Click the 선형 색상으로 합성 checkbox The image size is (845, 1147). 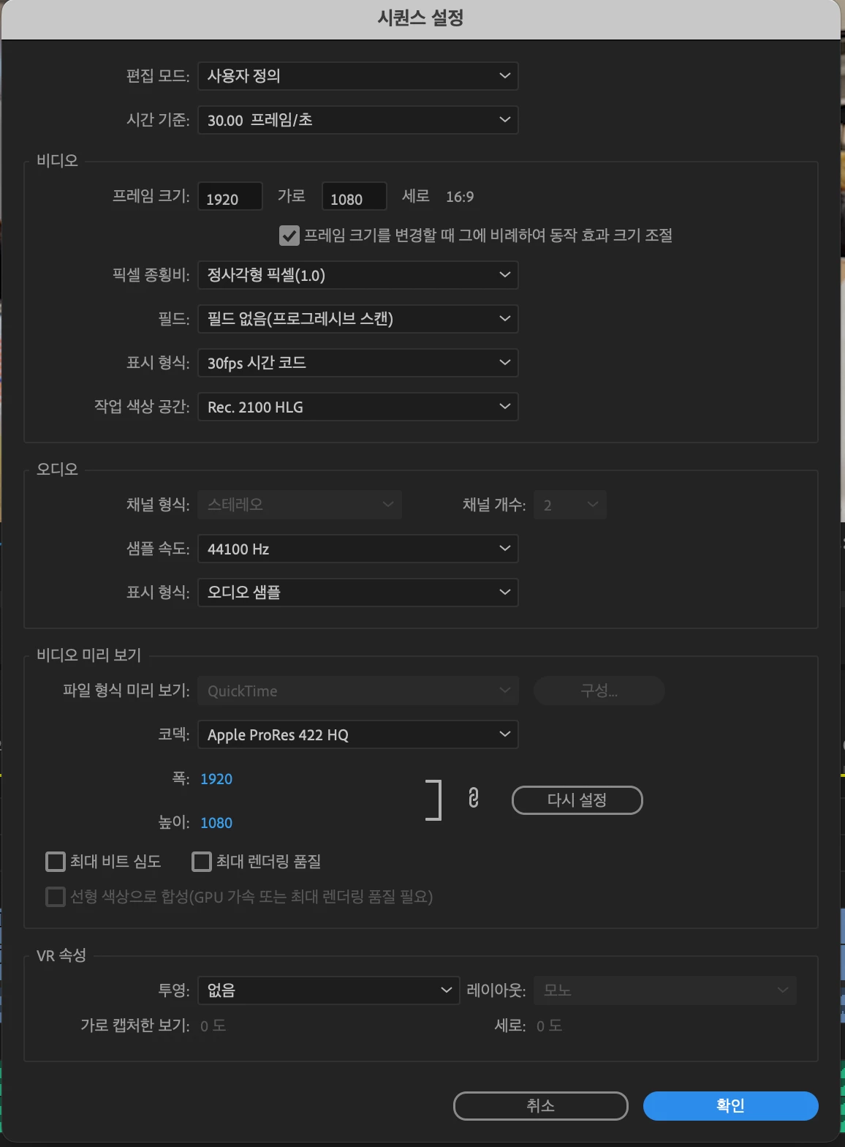56,897
